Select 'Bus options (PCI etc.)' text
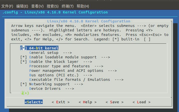The image size is (179, 112). tap(54, 75)
